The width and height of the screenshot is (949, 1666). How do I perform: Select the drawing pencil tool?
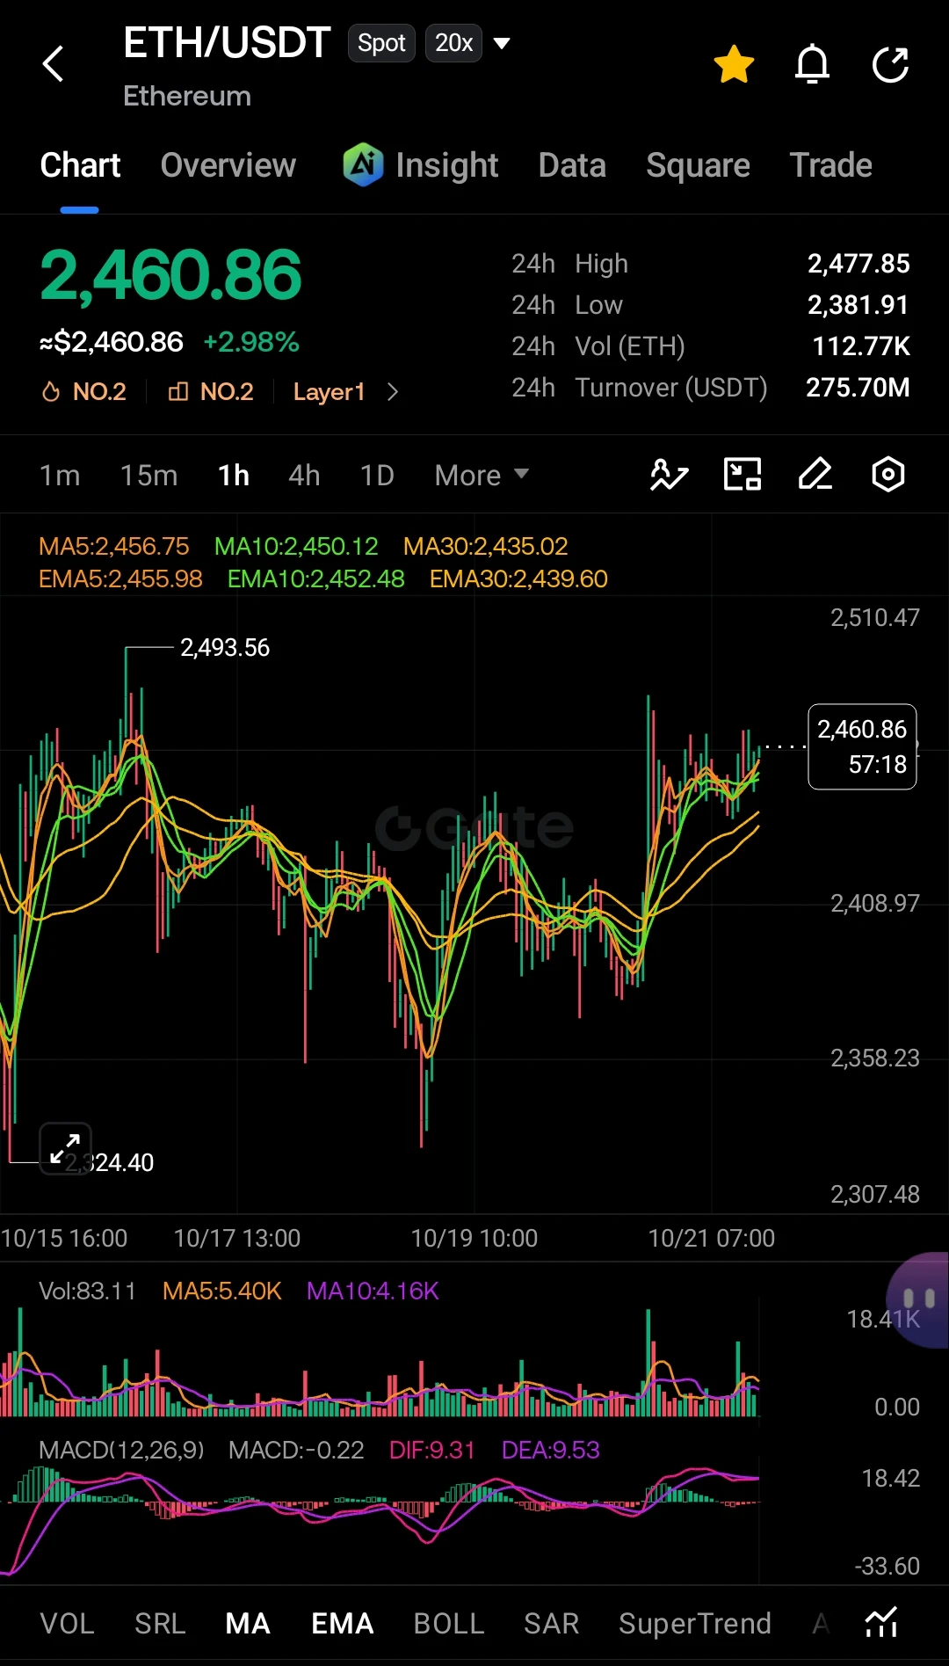815,475
